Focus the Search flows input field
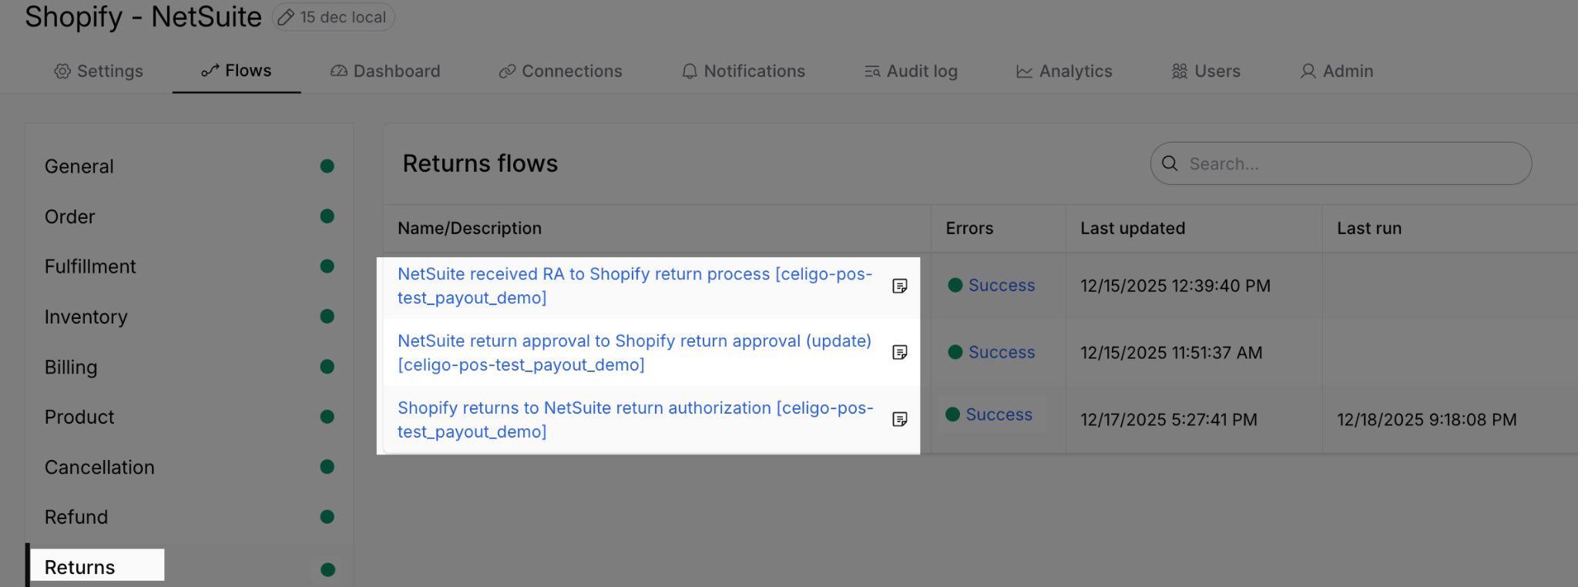1578x587 pixels. point(1341,163)
